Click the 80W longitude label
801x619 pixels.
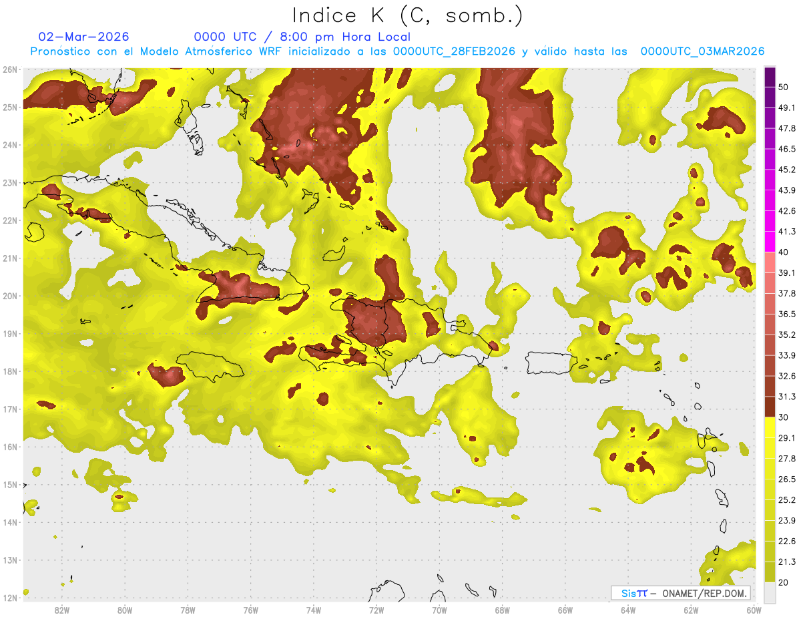pyautogui.click(x=125, y=610)
